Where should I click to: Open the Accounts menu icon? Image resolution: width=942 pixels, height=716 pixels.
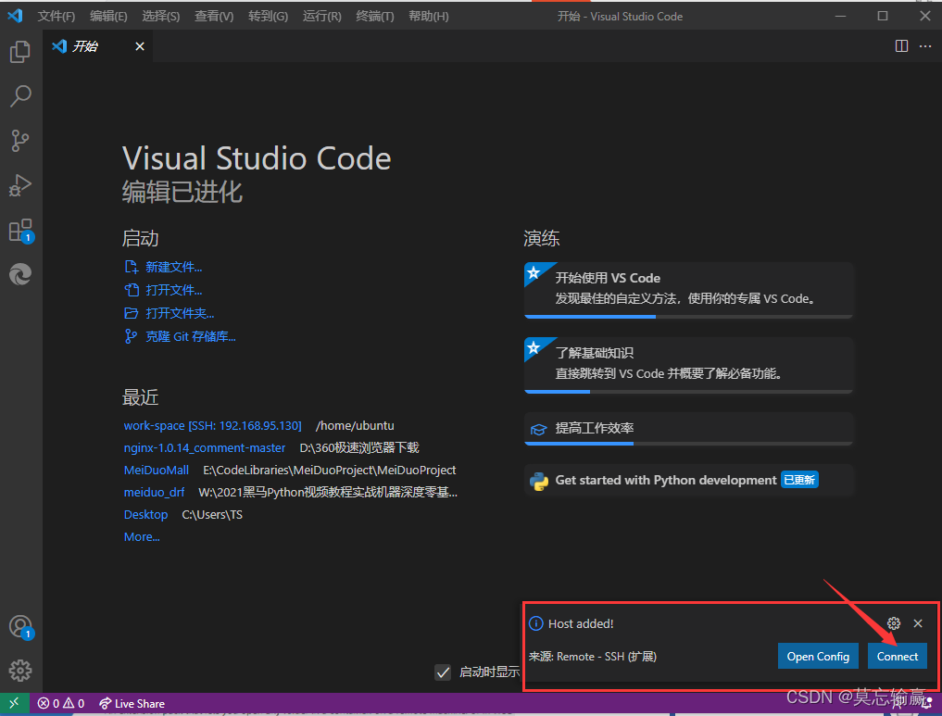(x=20, y=627)
